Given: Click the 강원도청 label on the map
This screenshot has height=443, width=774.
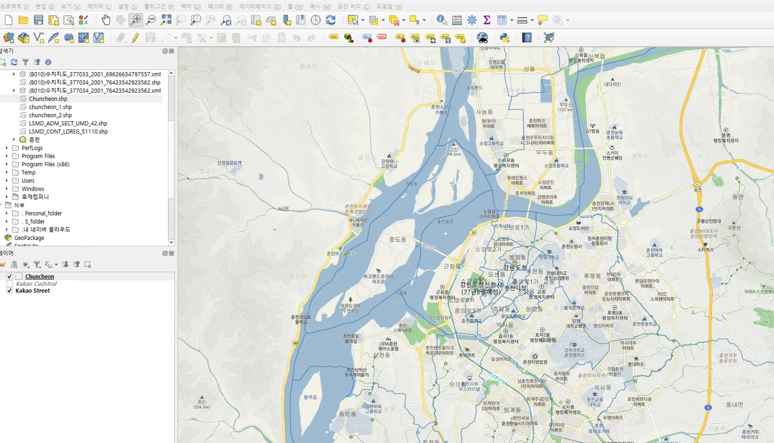Looking at the screenshot, I should (x=515, y=267).
